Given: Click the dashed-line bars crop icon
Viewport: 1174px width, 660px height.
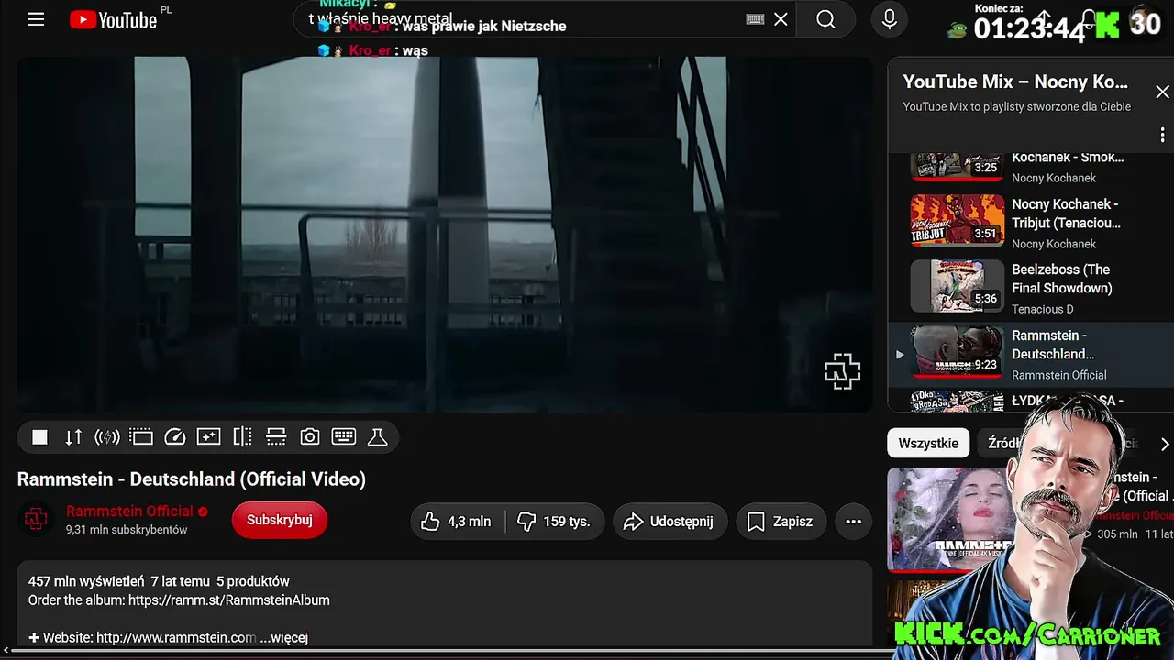Looking at the screenshot, I should [x=276, y=437].
